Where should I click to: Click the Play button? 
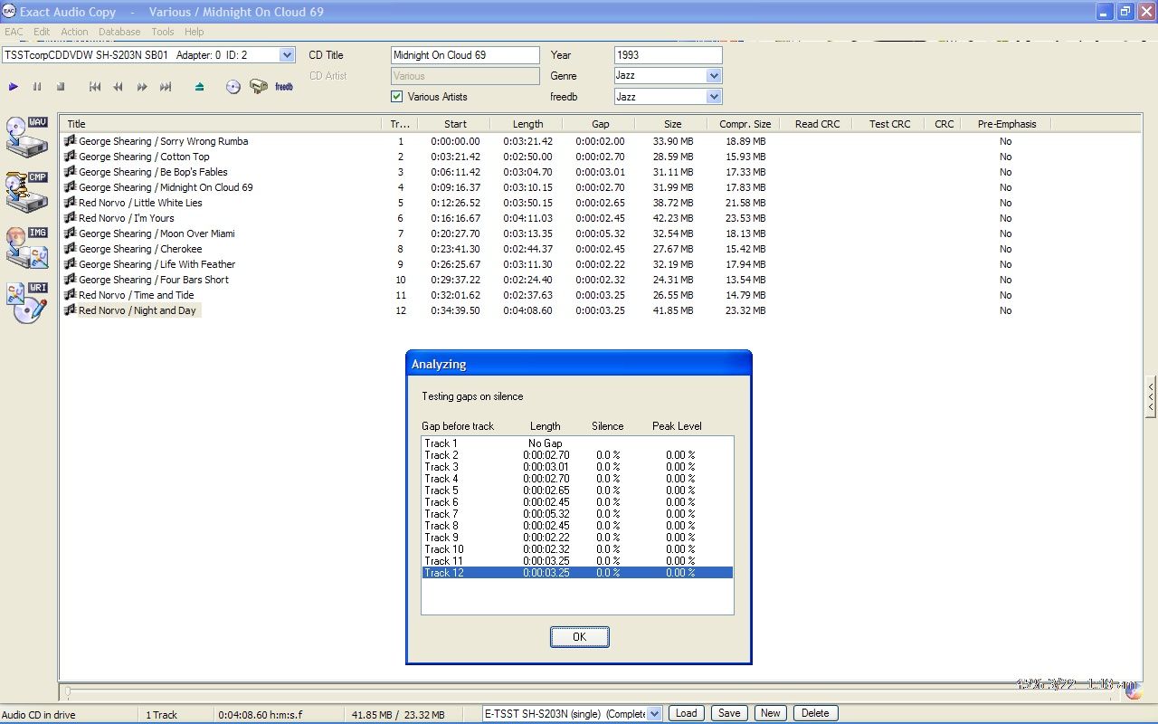[x=14, y=87]
